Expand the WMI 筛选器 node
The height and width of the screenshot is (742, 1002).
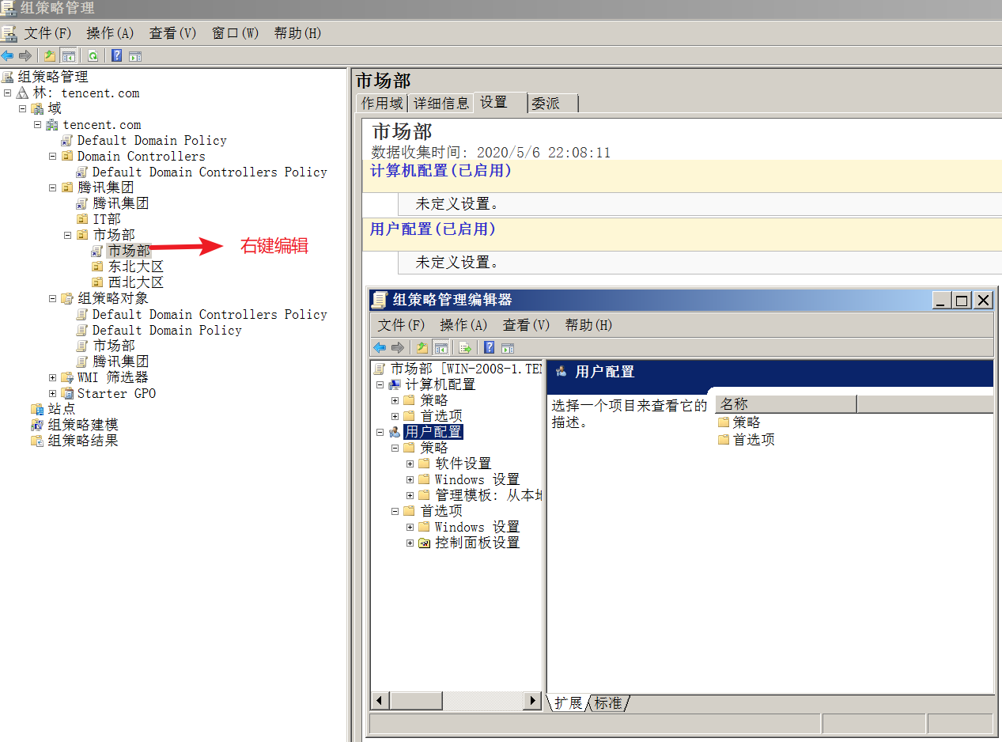tap(53, 377)
